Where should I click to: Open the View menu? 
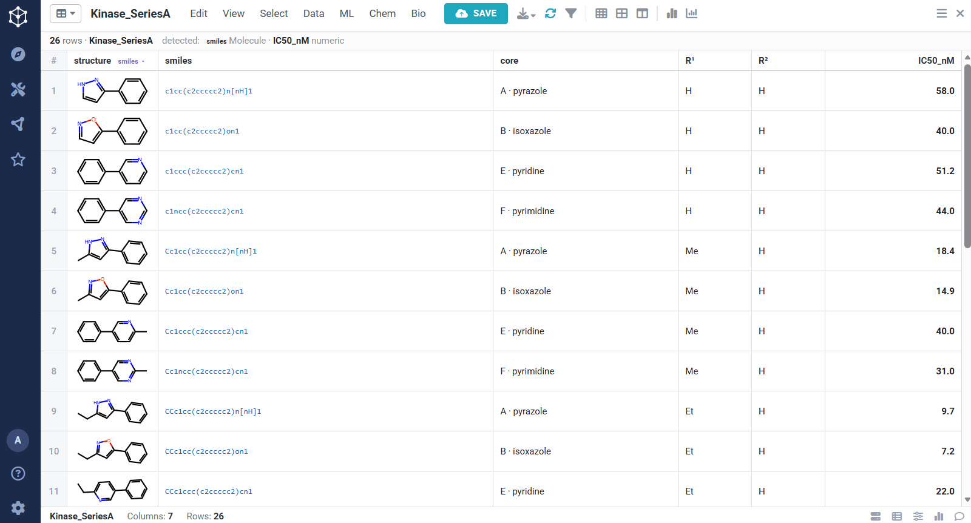click(234, 13)
